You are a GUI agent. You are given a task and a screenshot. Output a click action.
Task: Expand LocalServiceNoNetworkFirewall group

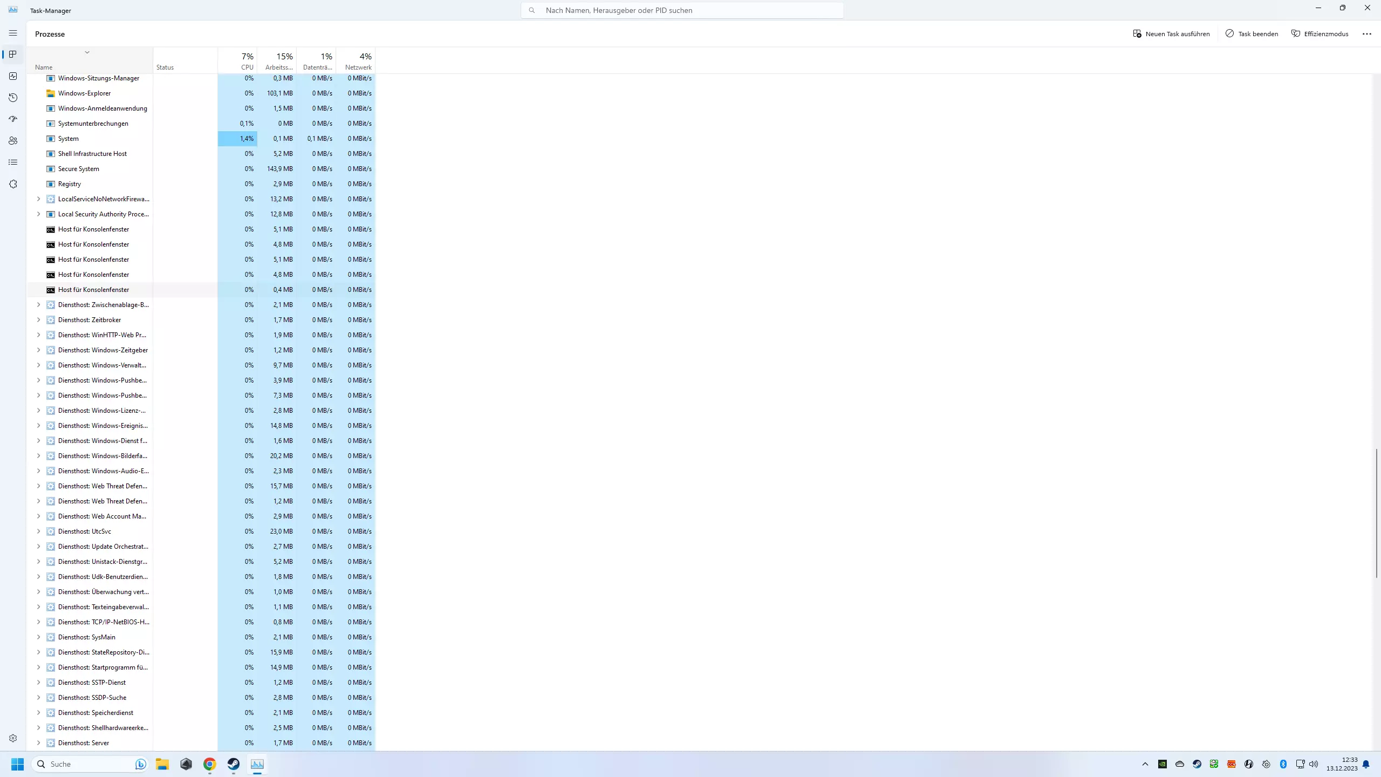(x=38, y=199)
